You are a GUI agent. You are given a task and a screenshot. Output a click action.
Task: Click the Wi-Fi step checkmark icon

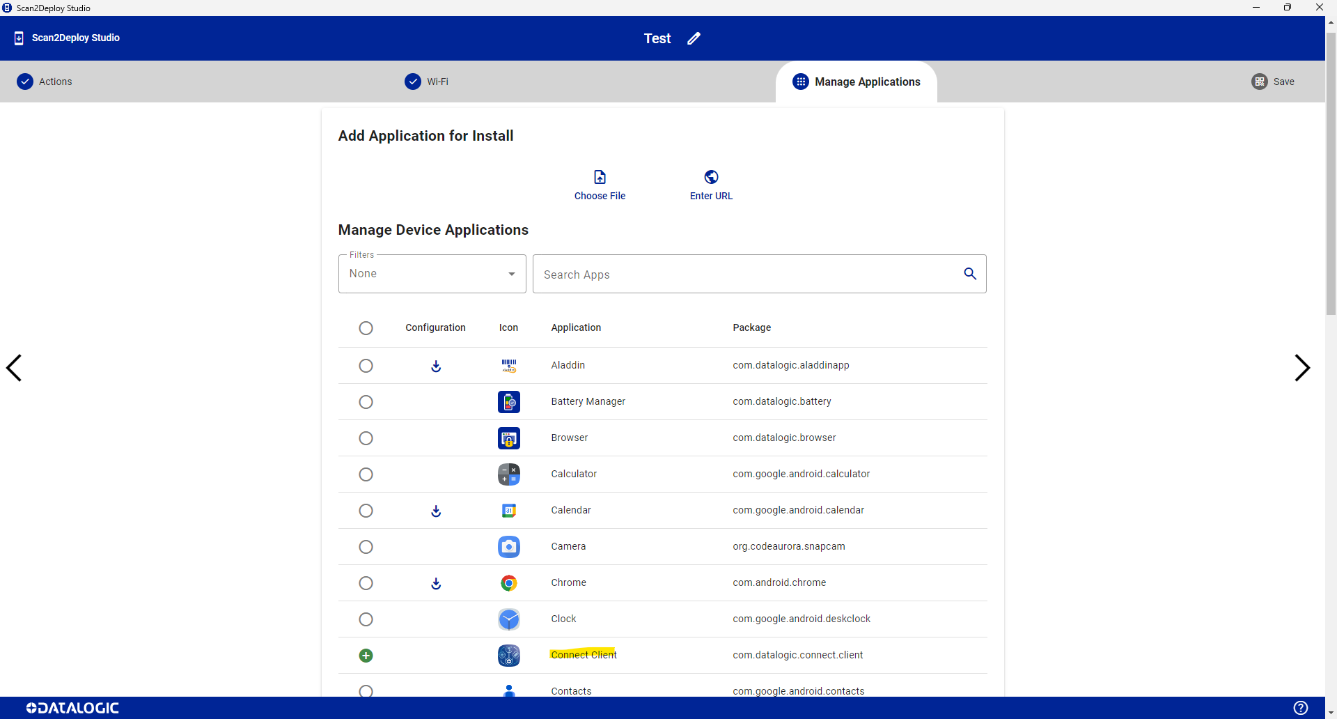[413, 82]
